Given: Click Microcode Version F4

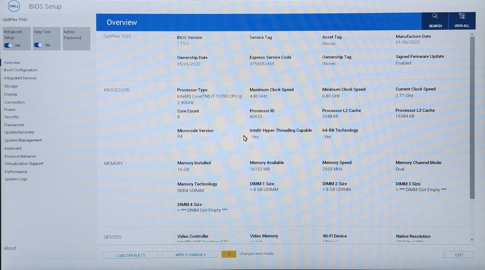Looking at the screenshot, I should (180, 137).
